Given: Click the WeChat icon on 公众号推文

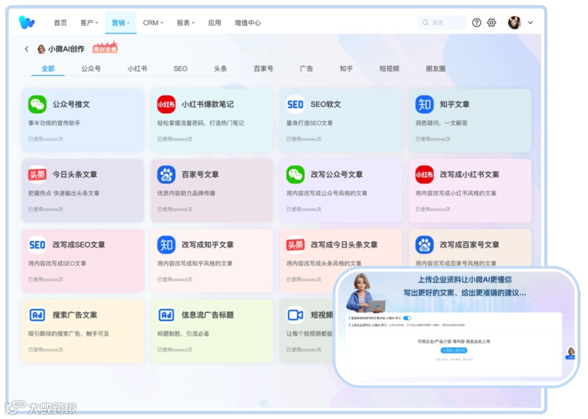Looking at the screenshot, I should 37,104.
